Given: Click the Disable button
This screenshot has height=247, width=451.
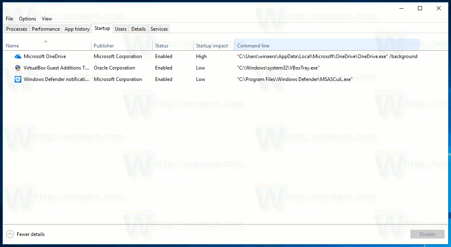Looking at the screenshot, I should click(427, 234).
